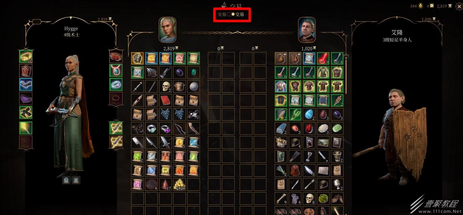This screenshot has height=215, width=463.
Task: Select the 2819 gold coin pile
Action: coord(179,184)
